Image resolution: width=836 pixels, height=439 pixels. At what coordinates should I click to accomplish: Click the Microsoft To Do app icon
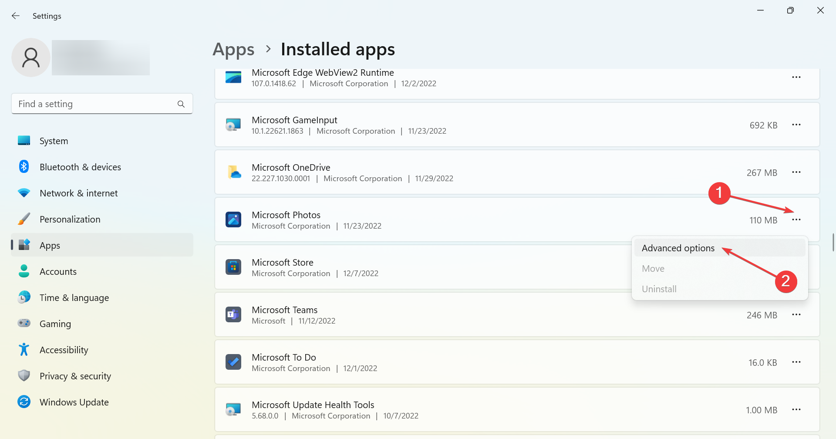pos(233,362)
